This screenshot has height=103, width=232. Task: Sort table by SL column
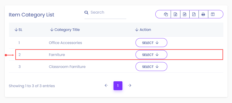pyautogui.click(x=18, y=30)
